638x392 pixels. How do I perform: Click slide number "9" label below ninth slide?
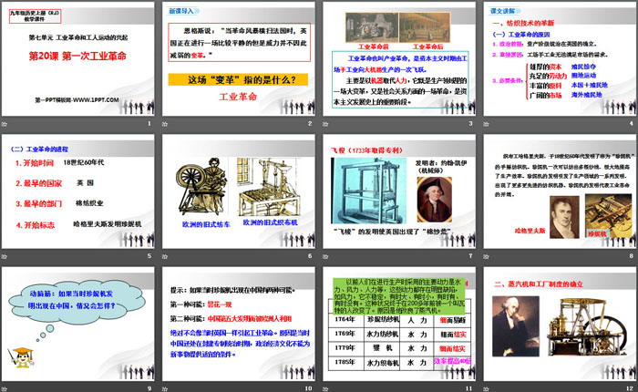[x=149, y=388]
